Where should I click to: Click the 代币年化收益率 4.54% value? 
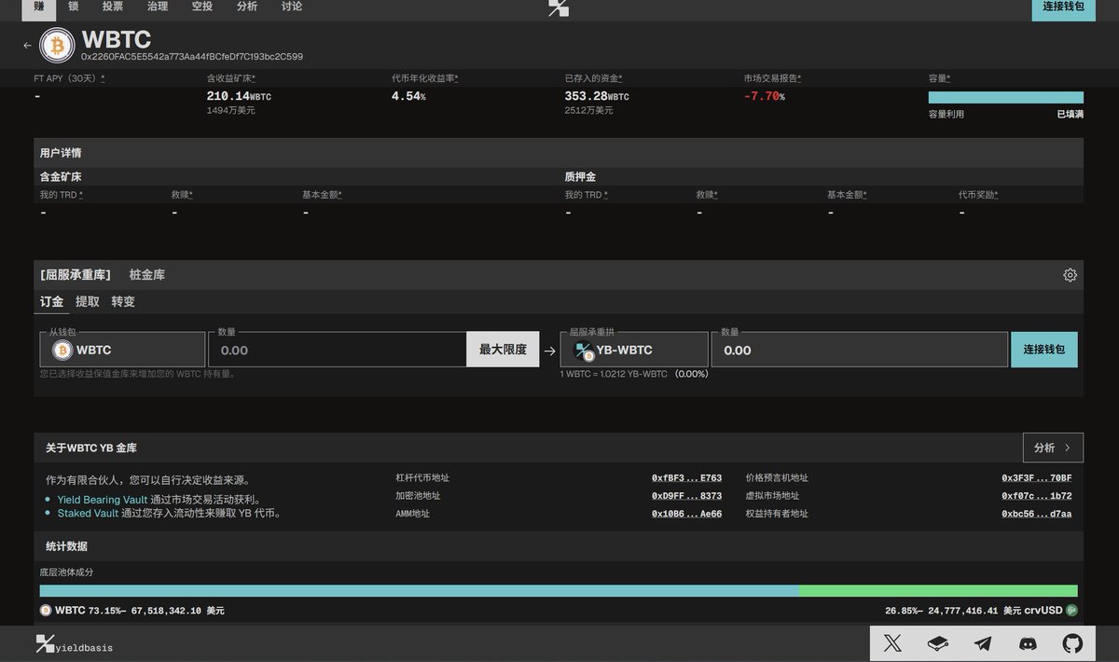408,96
